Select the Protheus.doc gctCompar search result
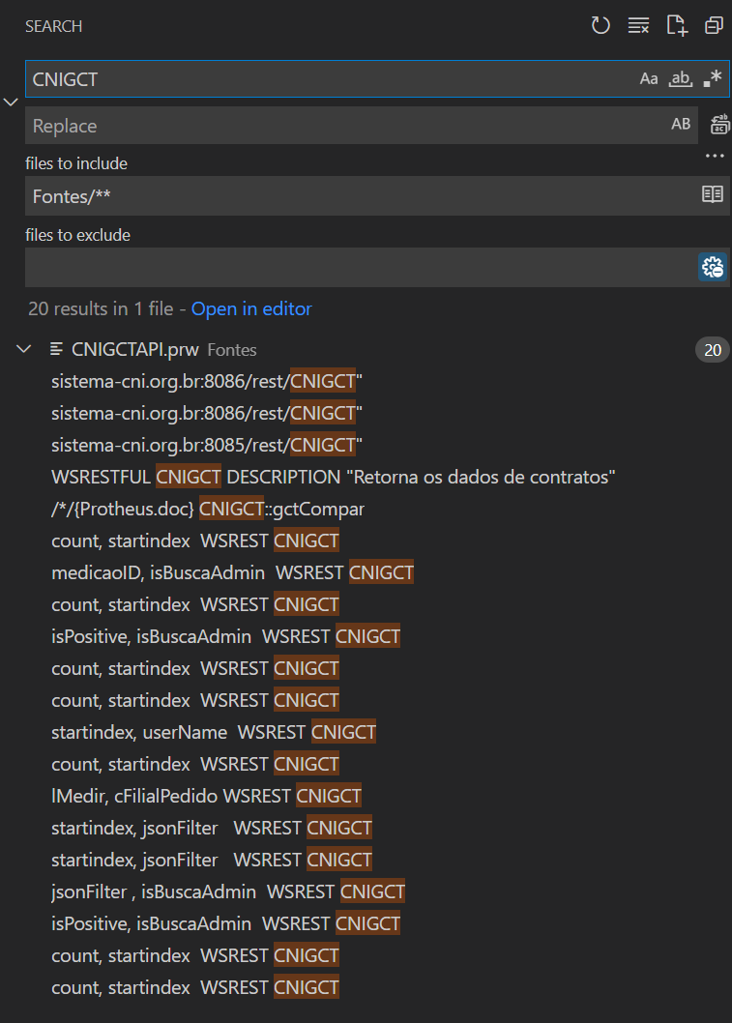The width and height of the screenshot is (732, 1023). [x=208, y=509]
